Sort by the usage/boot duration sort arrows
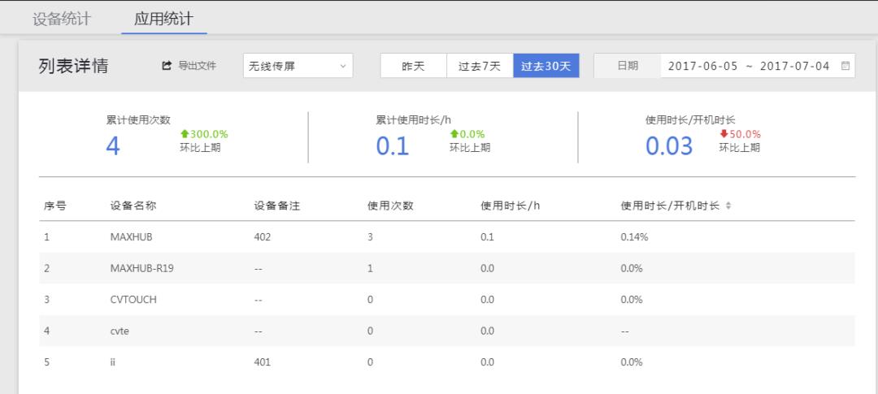 coord(728,206)
